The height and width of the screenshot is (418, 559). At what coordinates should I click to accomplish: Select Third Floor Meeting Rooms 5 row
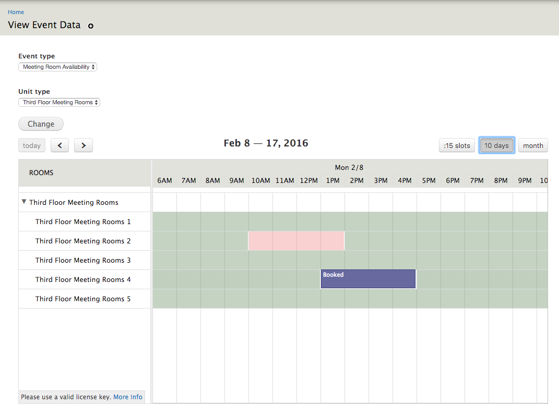pos(85,299)
